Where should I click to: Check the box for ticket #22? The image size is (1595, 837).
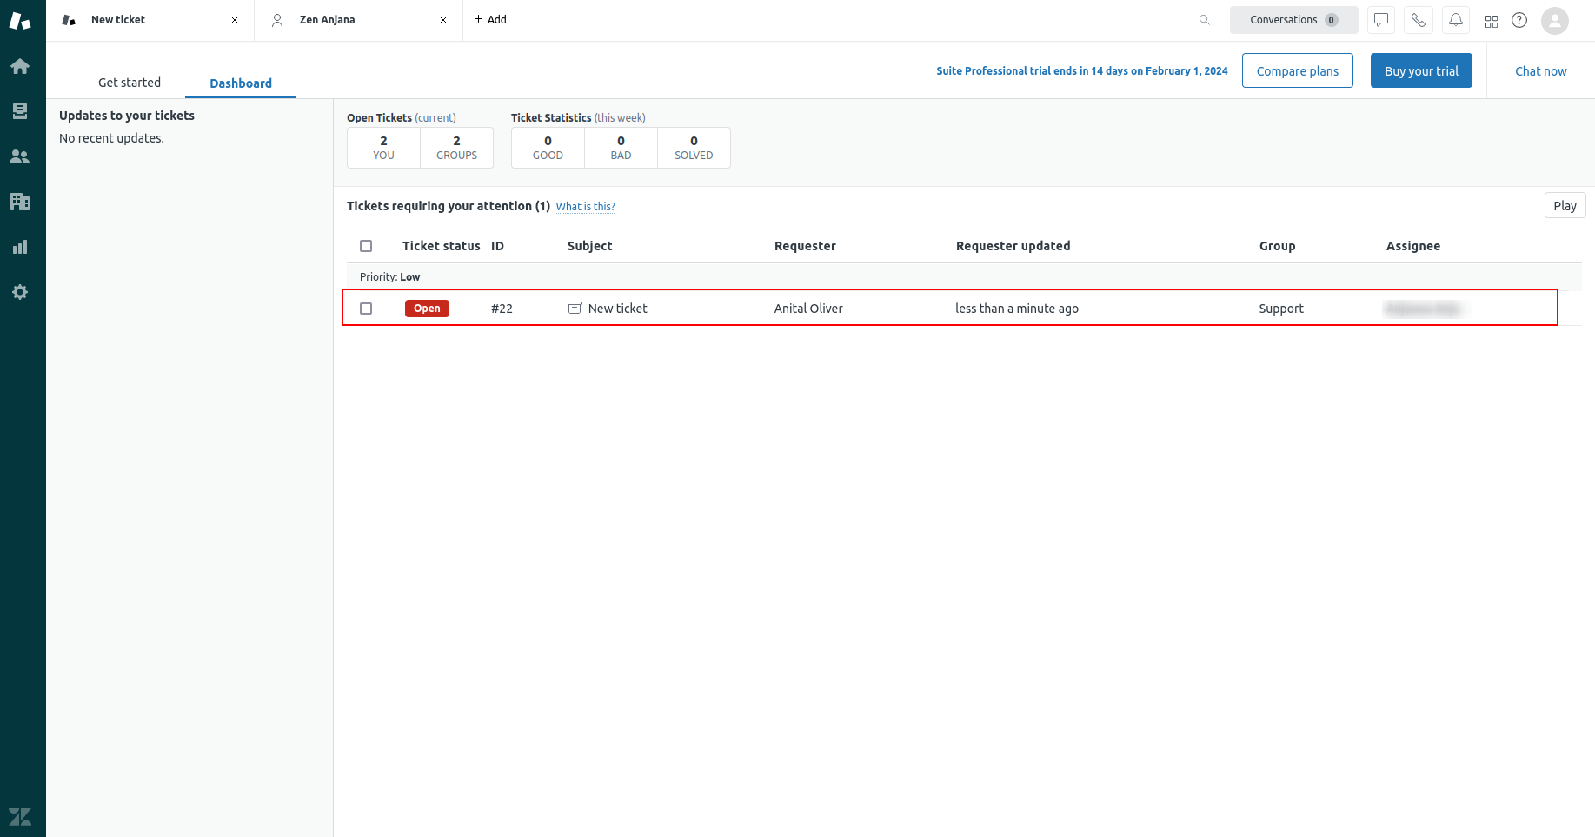point(366,309)
